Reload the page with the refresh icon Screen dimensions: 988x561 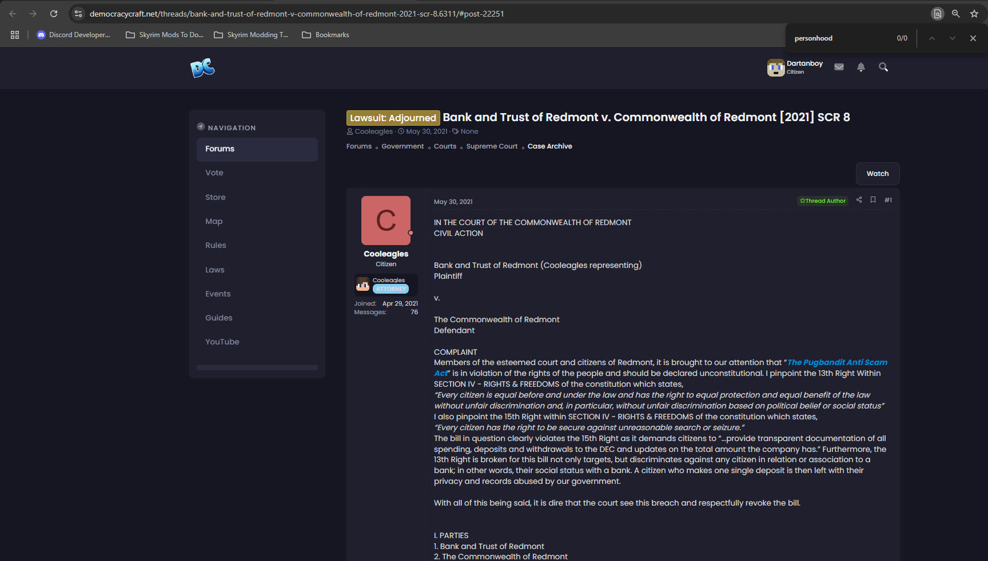click(54, 14)
